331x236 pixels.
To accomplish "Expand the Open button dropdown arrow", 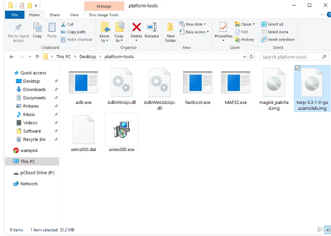I will coord(254,24).
